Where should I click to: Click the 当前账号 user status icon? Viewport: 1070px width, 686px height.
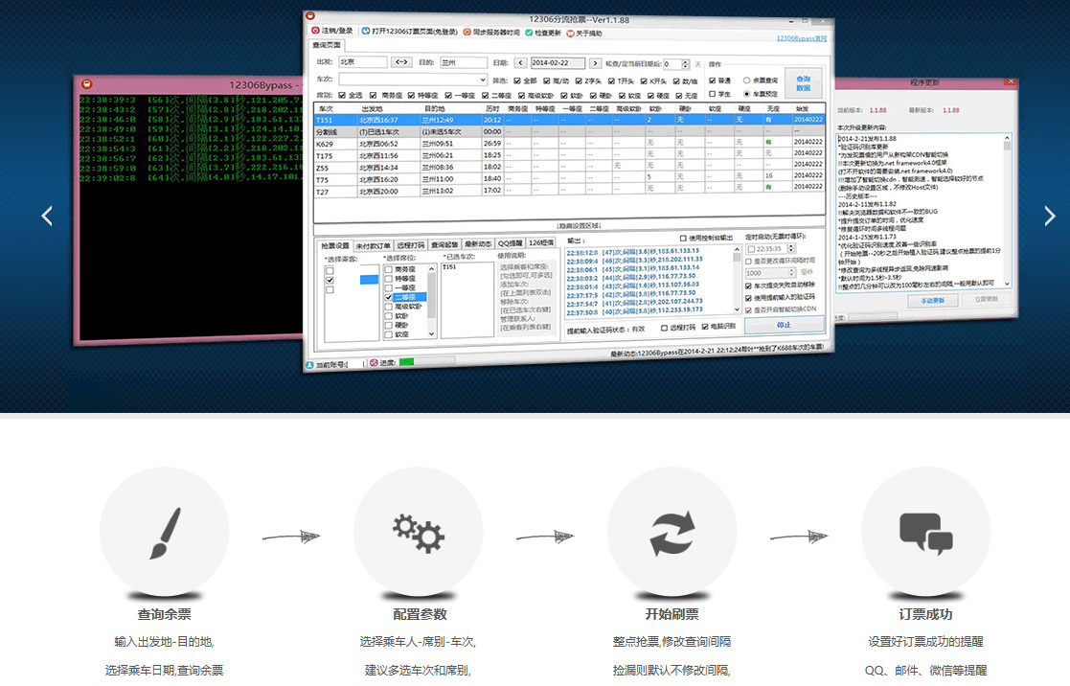click(309, 365)
